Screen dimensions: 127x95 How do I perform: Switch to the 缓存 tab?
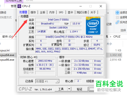(x=33, y=12)
